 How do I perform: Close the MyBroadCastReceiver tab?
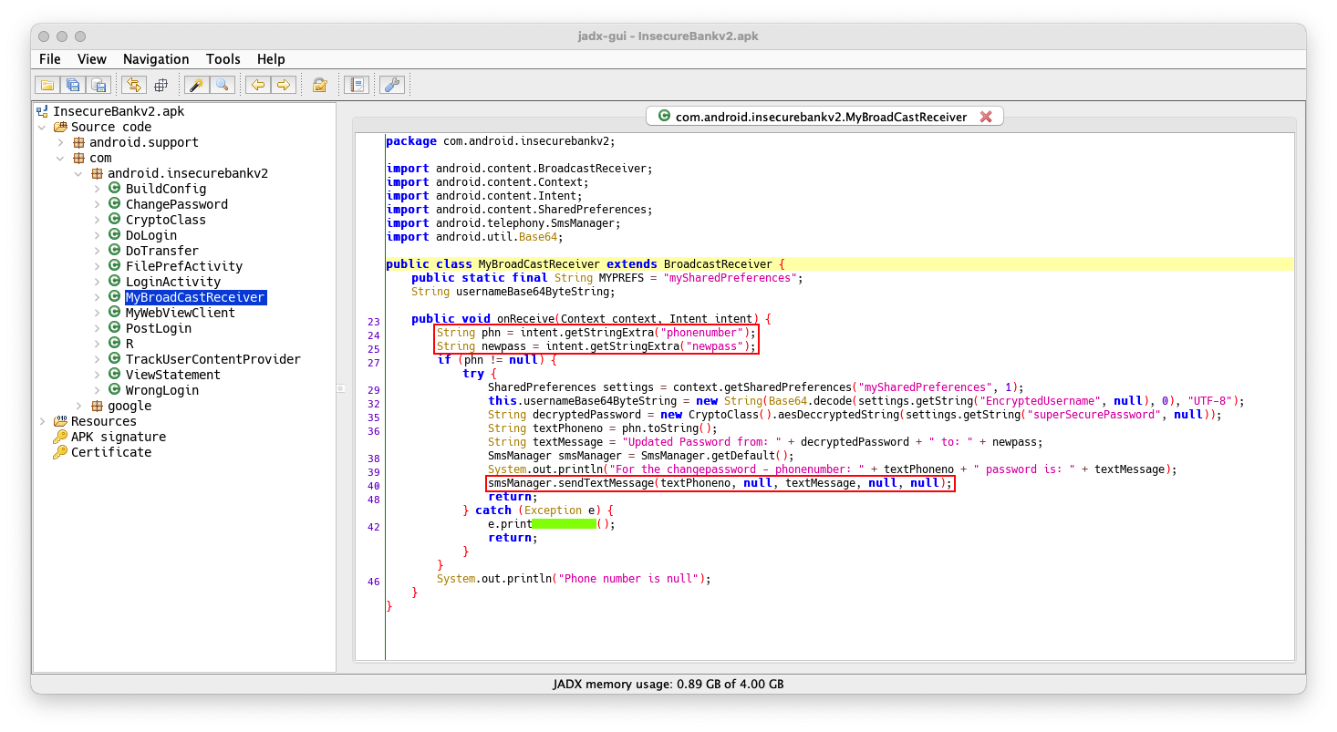986,117
